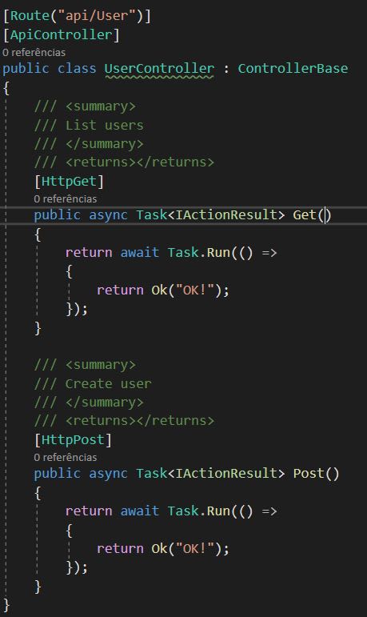Select the HttpPost attribute
367x617 pixels.
[73, 440]
